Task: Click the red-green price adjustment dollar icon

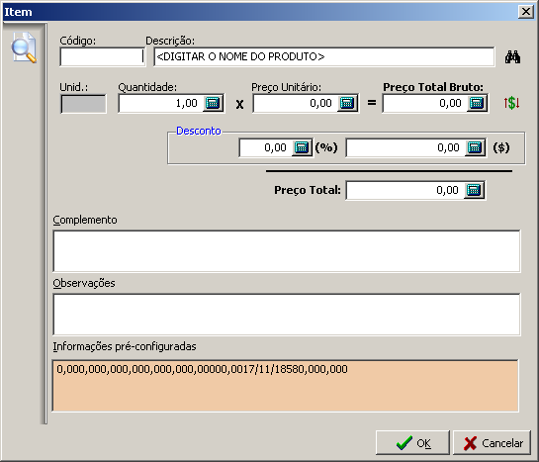Action: click(x=512, y=103)
